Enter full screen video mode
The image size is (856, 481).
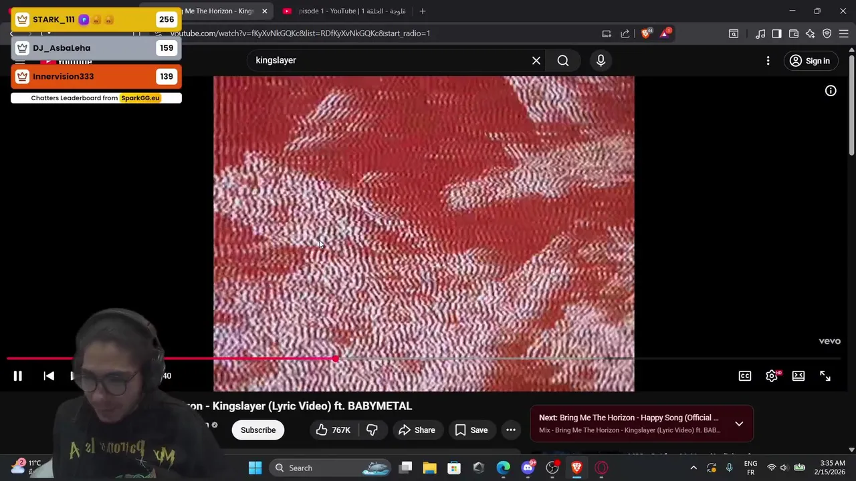point(825,376)
